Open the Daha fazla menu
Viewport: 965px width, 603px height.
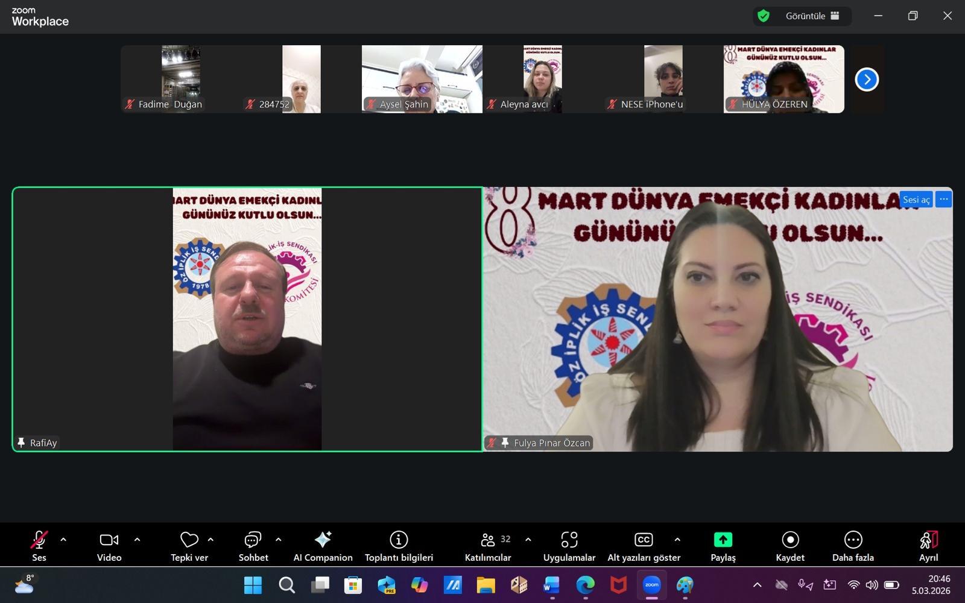pyautogui.click(x=853, y=545)
